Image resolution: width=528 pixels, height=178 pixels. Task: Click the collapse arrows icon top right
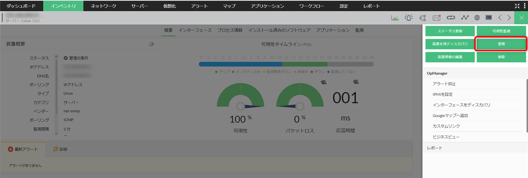(x=517, y=6)
